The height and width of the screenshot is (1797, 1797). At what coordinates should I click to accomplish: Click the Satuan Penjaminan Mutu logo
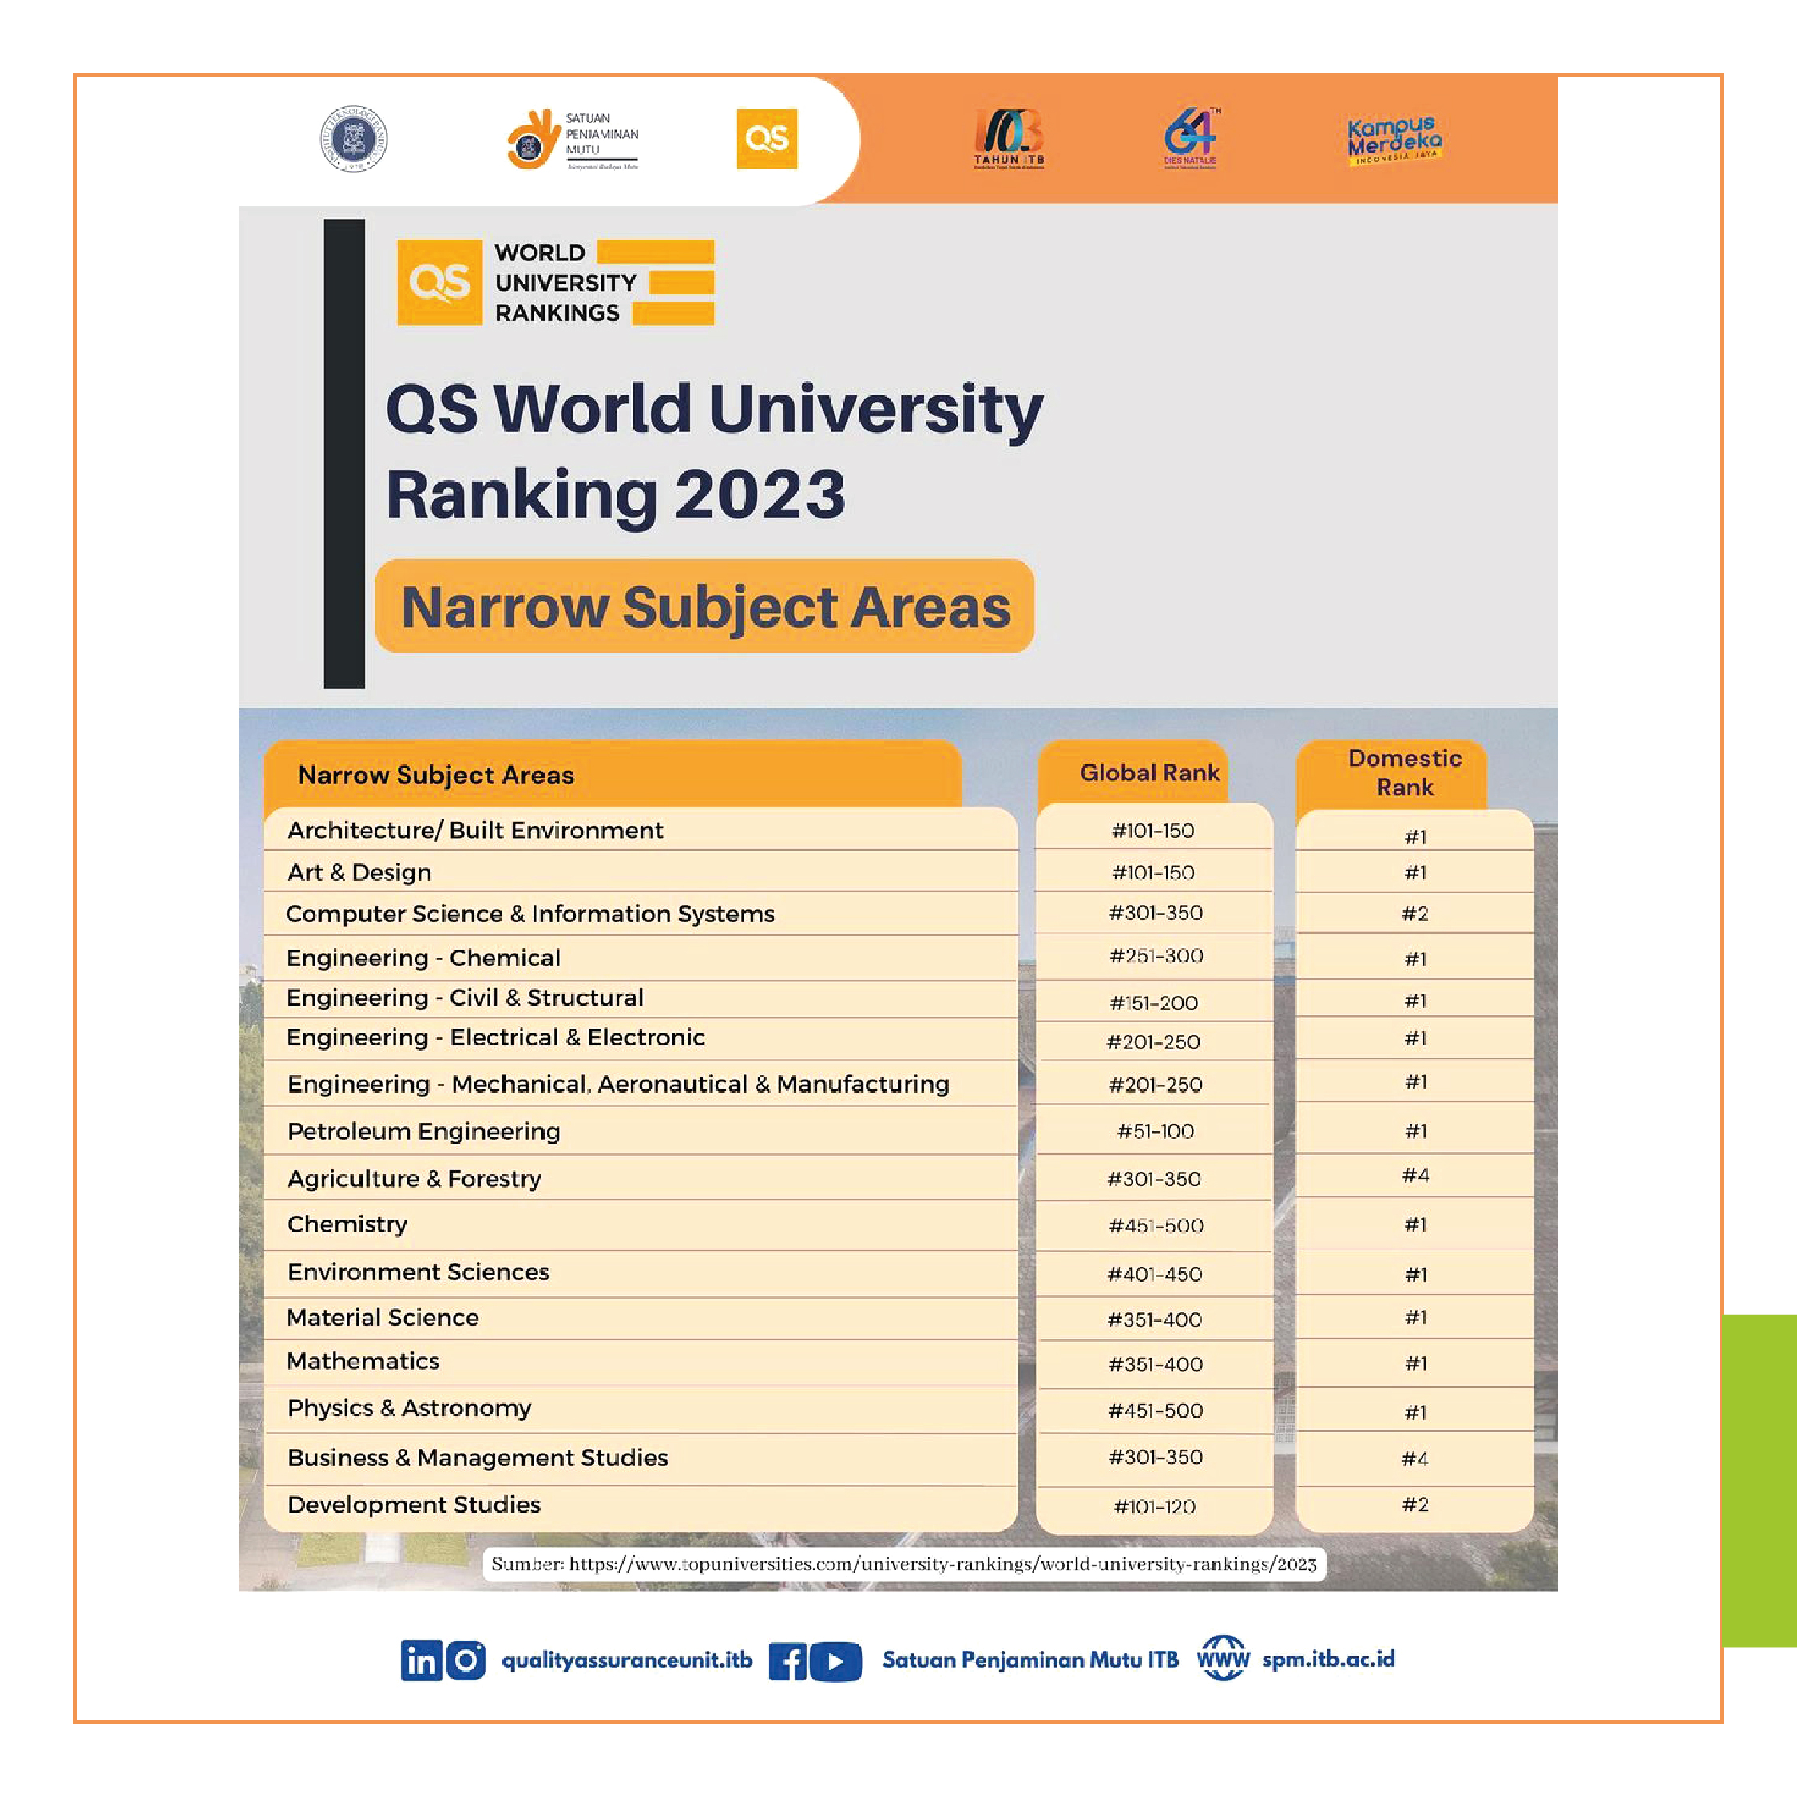tap(573, 140)
